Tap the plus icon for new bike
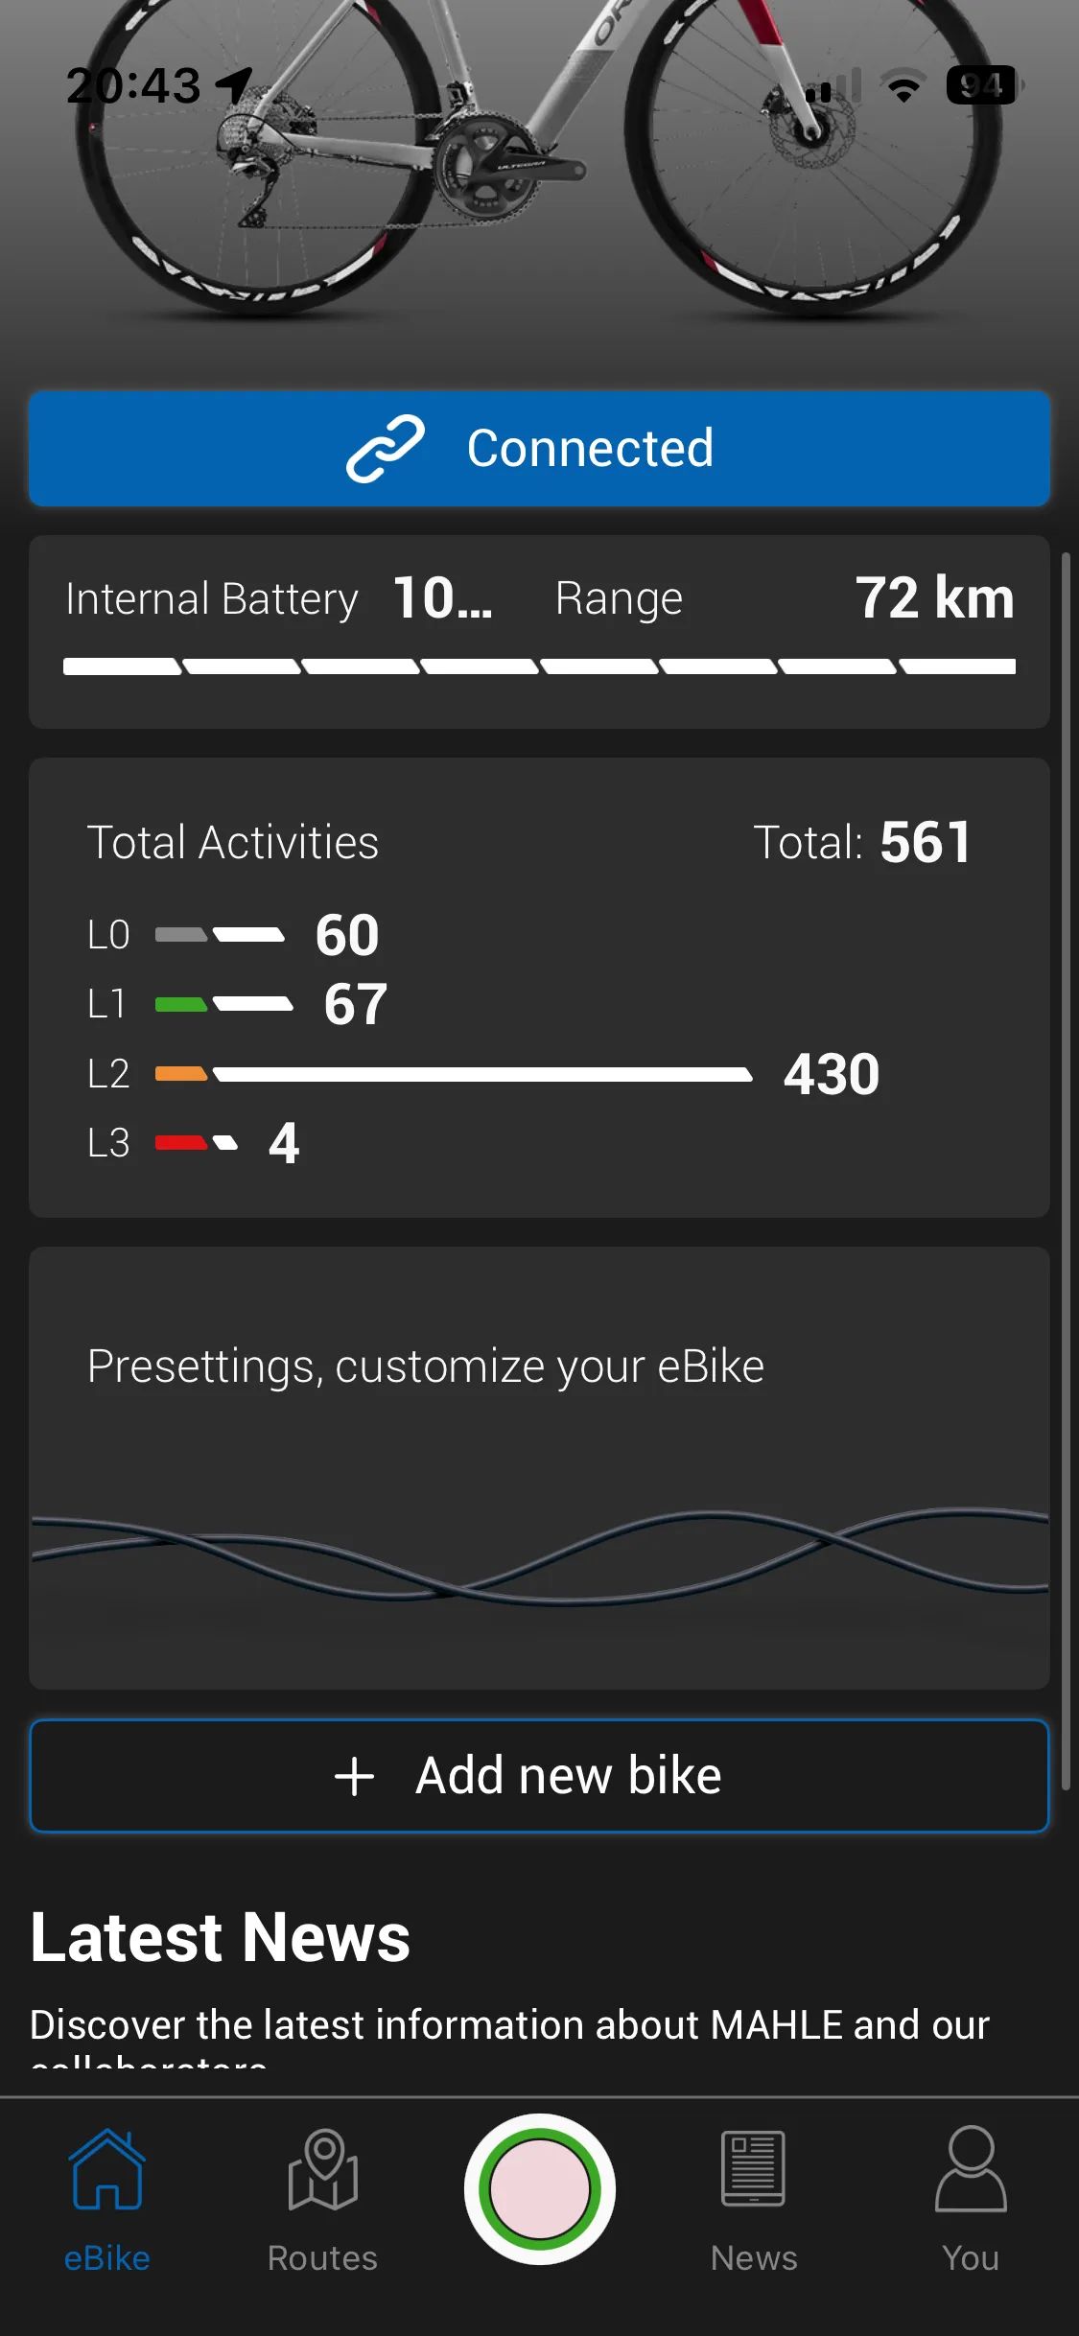Screen dimensions: 1079x2336 (354, 1776)
